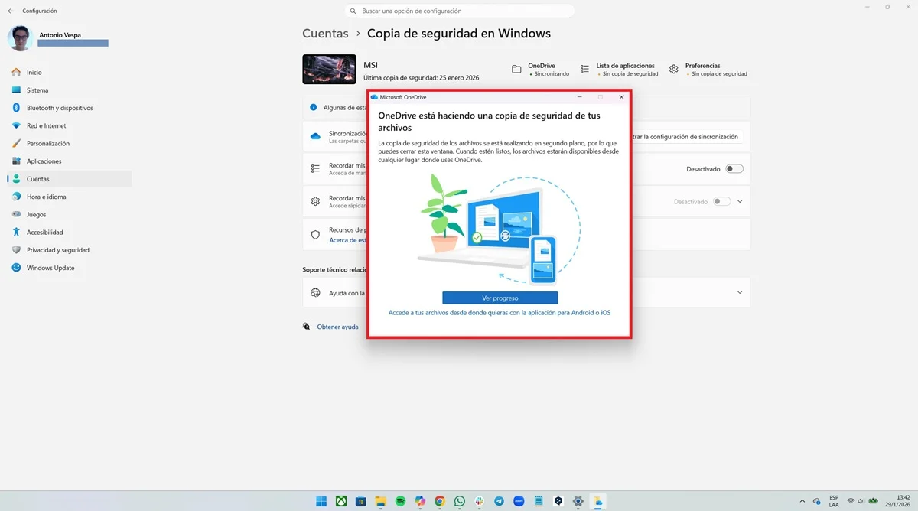Expand the Ayuda con la copia section

click(x=740, y=292)
